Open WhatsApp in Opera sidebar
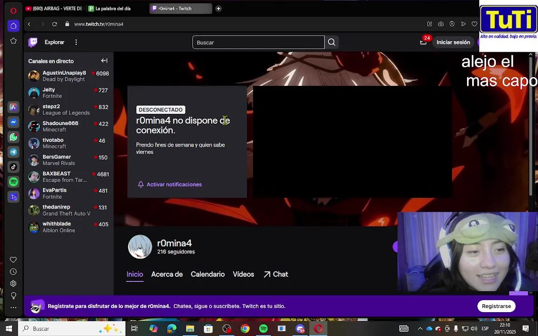Image resolution: width=538 pixels, height=336 pixels. pyautogui.click(x=14, y=137)
